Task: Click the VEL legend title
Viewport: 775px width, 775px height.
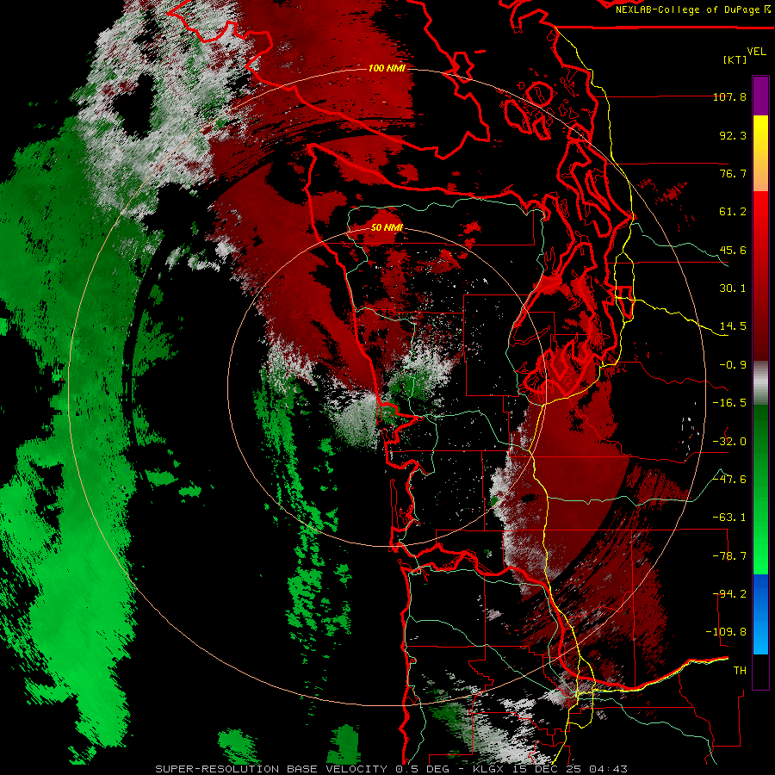Action: [x=757, y=52]
